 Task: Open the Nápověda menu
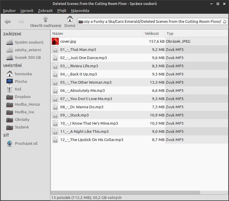(x=80, y=11)
